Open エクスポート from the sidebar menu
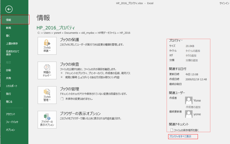Screen dimensions: 230x144 (x=12, y=86)
